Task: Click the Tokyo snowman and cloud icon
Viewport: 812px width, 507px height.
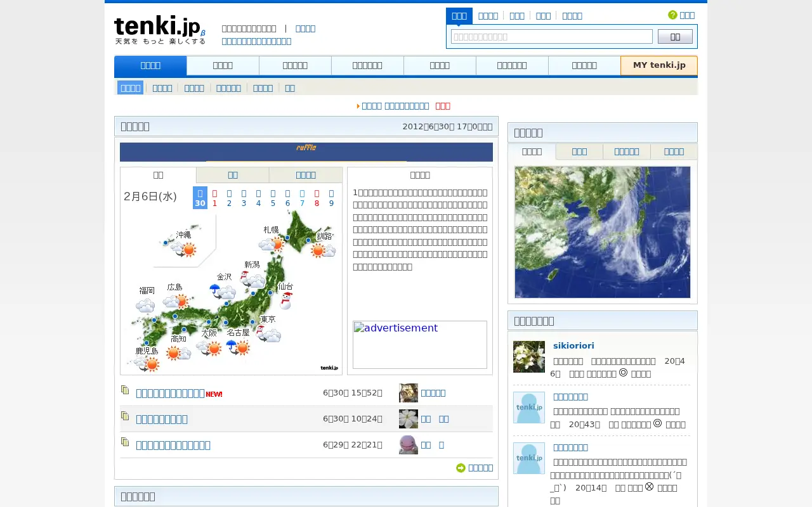Action: coord(268,334)
